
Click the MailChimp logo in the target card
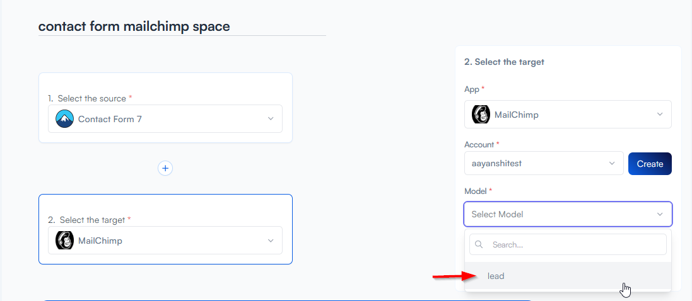click(65, 241)
